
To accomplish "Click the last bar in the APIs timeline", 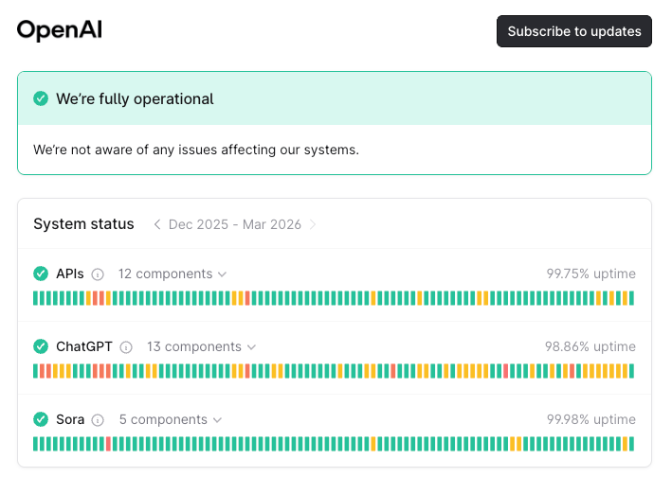I will coord(631,298).
